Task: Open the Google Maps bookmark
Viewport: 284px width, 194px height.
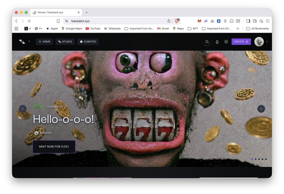Action: point(72,28)
